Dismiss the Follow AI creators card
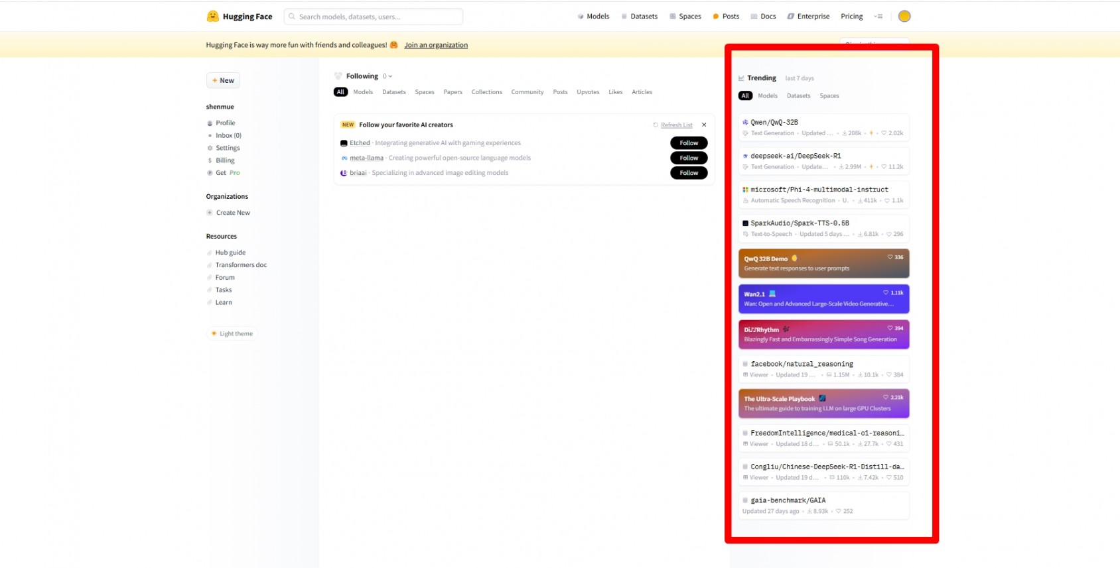The image size is (1120, 568). tap(704, 125)
